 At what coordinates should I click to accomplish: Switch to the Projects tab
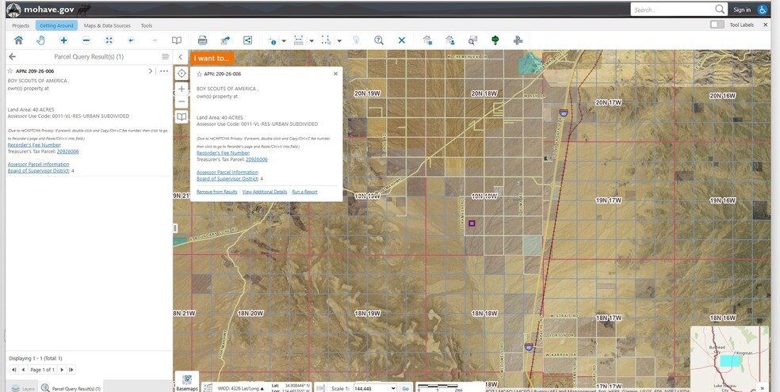(21, 25)
